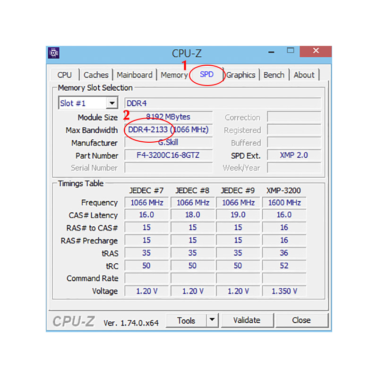Click the maximize window button
This screenshot has height=378, width=378.
(x=291, y=51)
